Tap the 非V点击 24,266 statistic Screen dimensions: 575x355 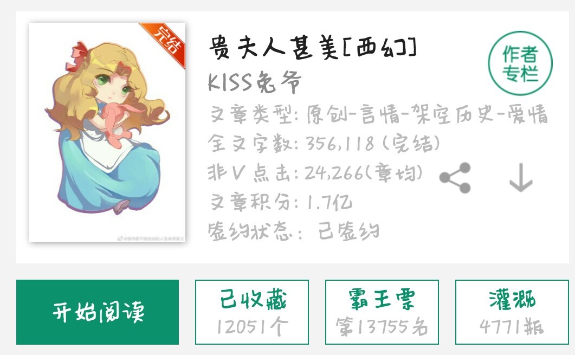tap(315, 172)
